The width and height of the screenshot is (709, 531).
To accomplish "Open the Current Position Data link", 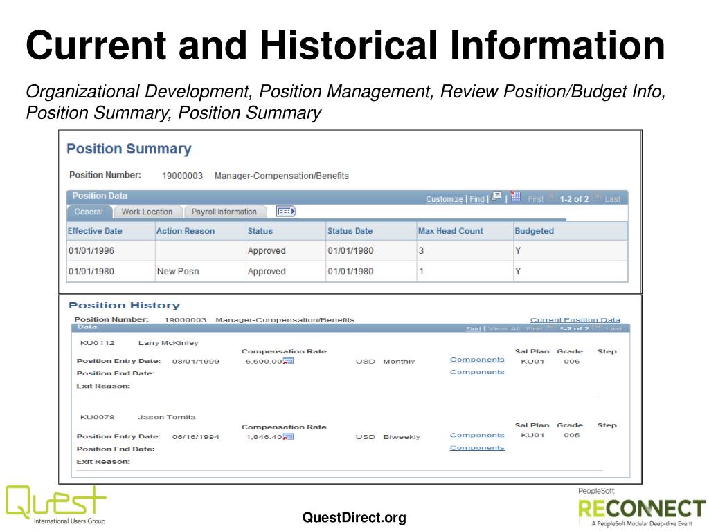I will pos(575,319).
